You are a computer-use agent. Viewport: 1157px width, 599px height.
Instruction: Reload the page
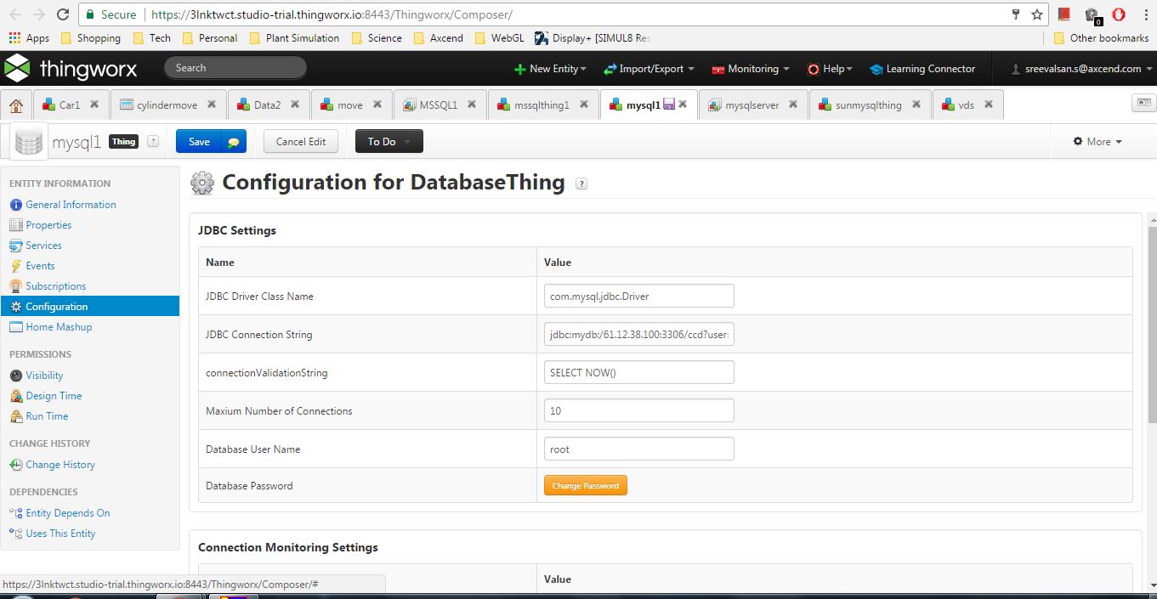pos(63,14)
